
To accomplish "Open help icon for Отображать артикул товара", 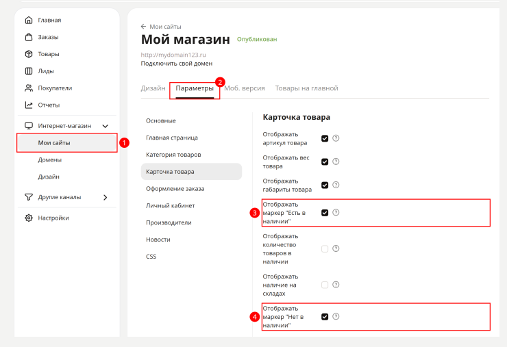I will [x=336, y=138].
